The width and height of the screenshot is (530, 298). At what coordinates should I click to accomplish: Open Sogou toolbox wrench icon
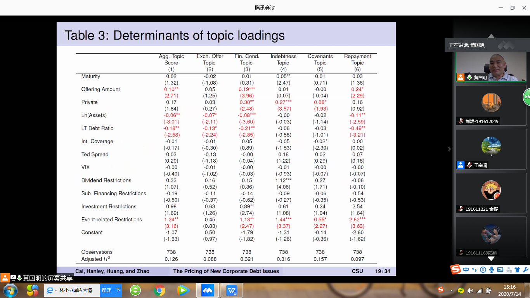click(526, 270)
